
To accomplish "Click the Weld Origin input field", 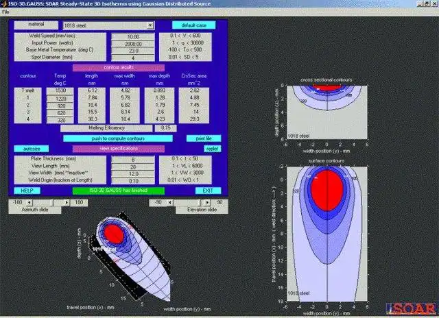I will coord(133,181).
